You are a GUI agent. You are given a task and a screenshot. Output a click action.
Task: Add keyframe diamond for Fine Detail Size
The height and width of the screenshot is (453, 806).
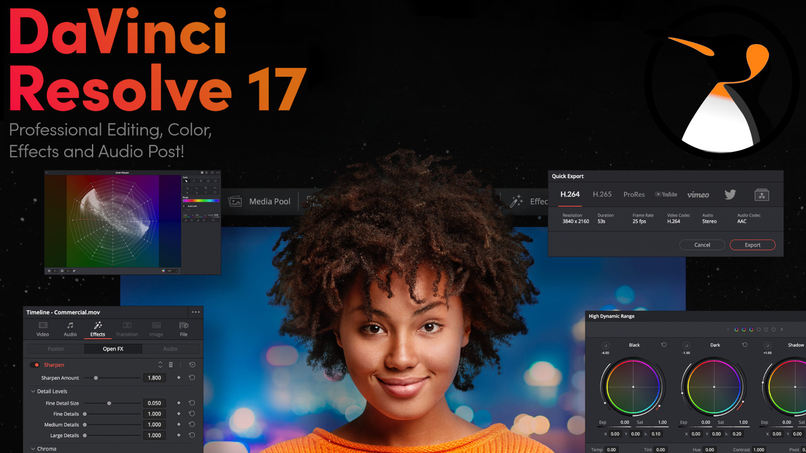(179, 403)
